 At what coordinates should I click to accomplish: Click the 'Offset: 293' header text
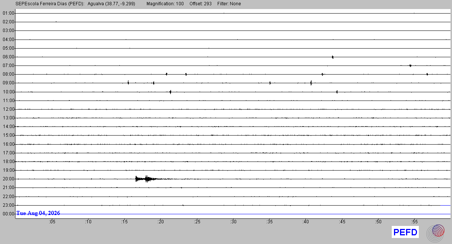pyautogui.click(x=200, y=4)
